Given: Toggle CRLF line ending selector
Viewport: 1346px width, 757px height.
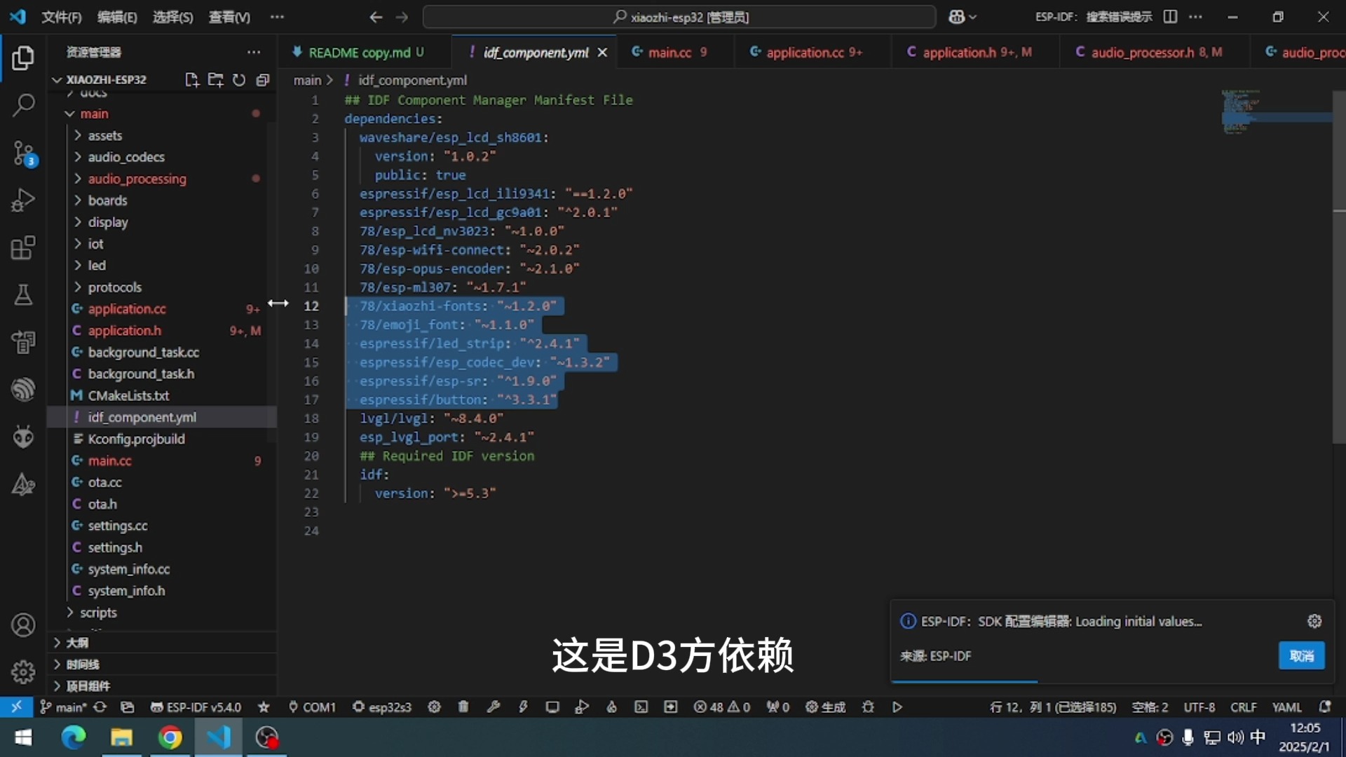Looking at the screenshot, I should (1243, 707).
